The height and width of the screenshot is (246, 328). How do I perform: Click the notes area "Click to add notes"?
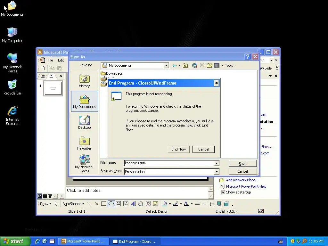point(137,192)
